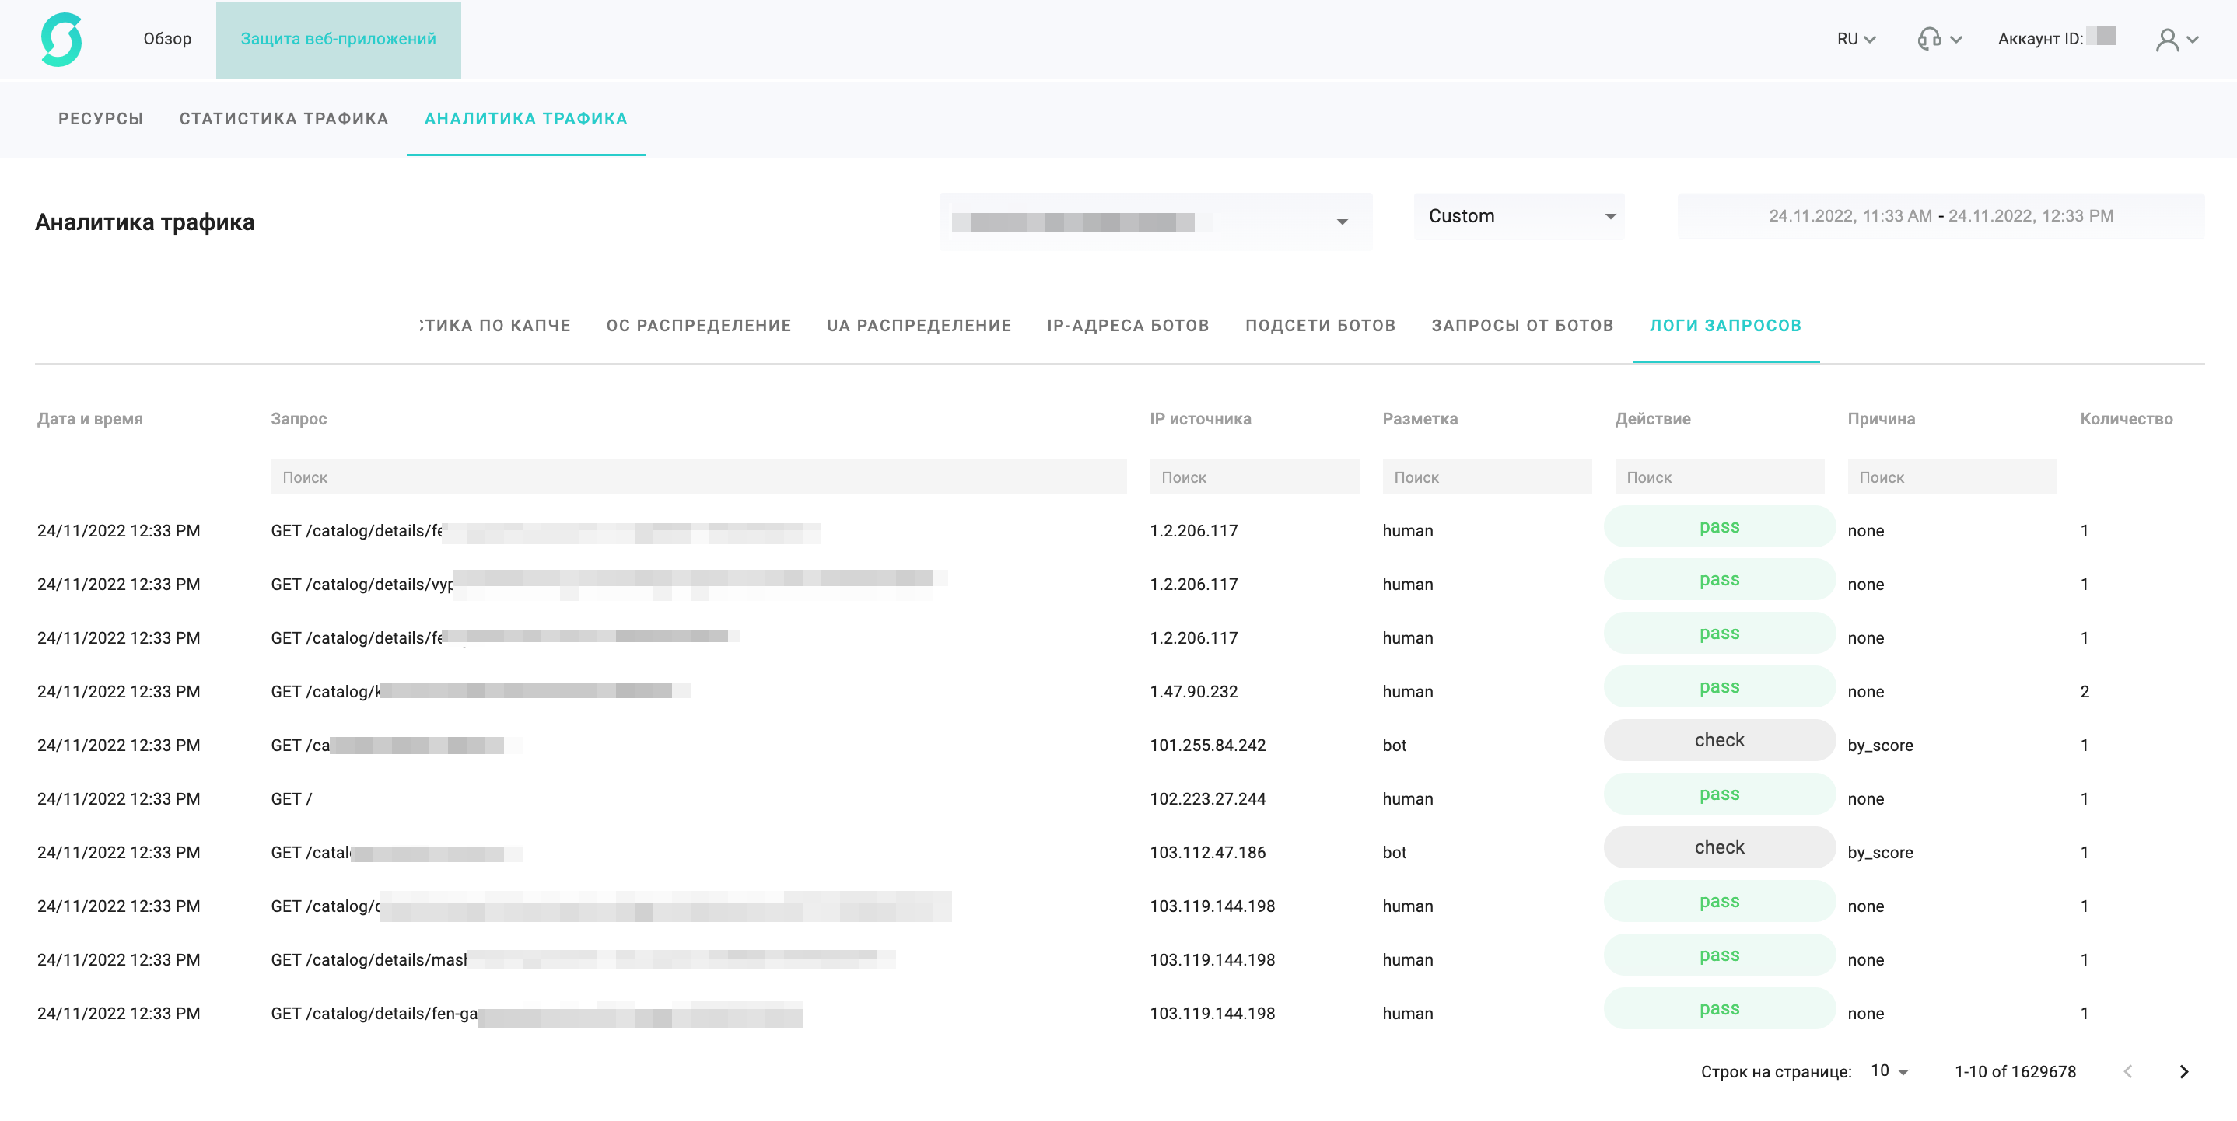Viewport: 2237px width, 1121px height.
Task: Click the Защита веб-приложений menu
Action: [338, 39]
